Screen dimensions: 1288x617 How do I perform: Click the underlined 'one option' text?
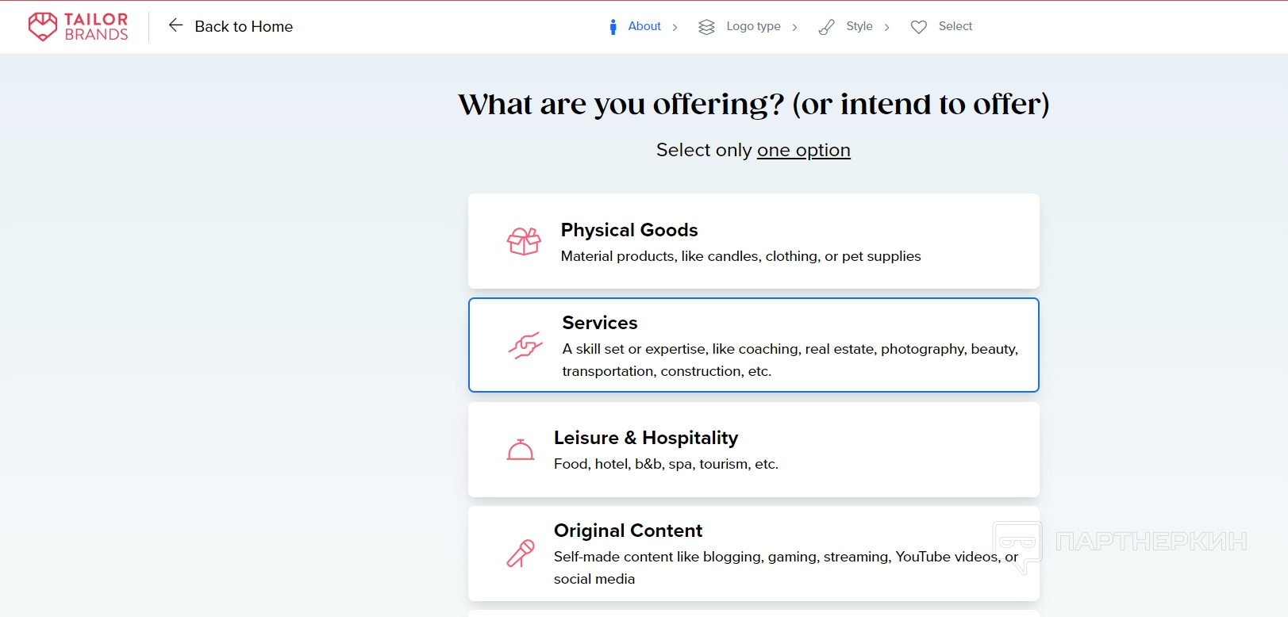[x=803, y=150]
